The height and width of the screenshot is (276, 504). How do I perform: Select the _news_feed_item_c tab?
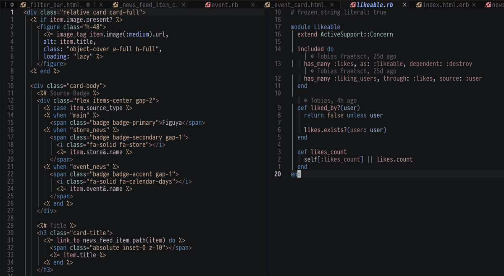pos(149,5)
